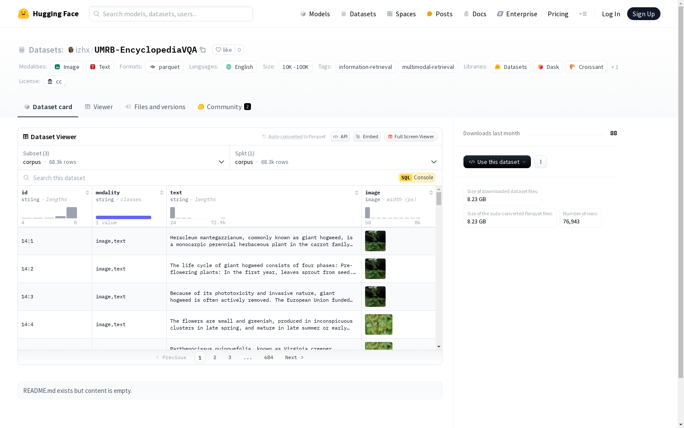Image resolution: width=684 pixels, height=428 pixels.
Task: Click the id lengths histogram tallest bar
Action: pyautogui.click(x=72, y=213)
